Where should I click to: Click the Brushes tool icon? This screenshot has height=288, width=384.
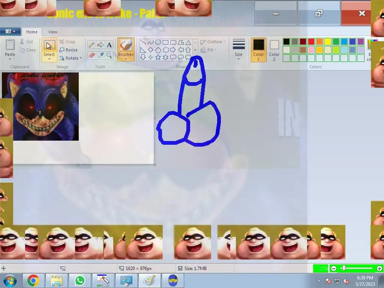coord(126,45)
